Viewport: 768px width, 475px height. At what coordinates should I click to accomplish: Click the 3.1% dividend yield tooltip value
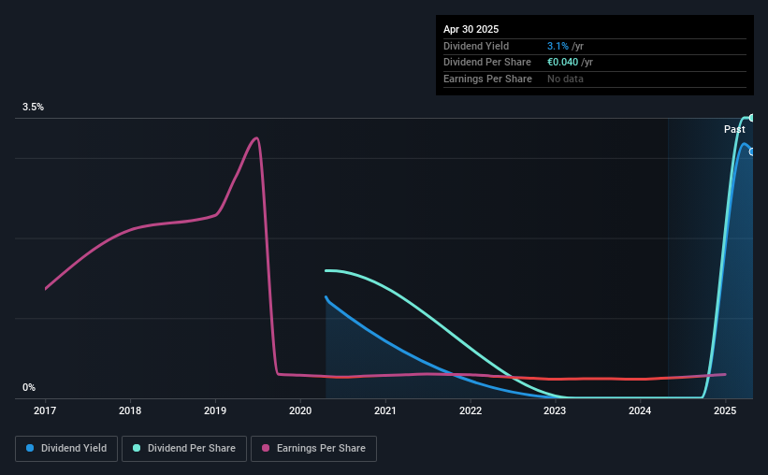click(558, 46)
